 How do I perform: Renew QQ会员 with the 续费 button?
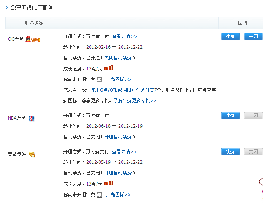[230, 36]
